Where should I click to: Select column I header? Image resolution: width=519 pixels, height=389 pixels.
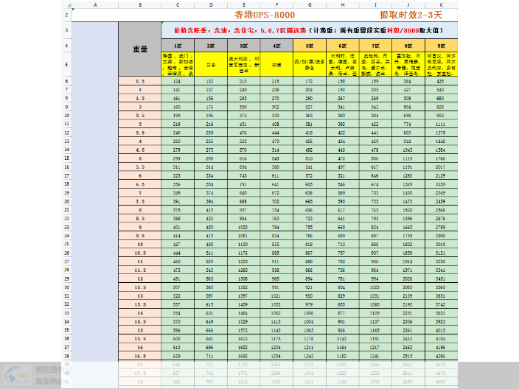click(x=375, y=4)
